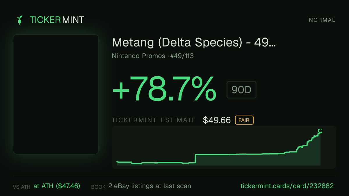This screenshot has height=196, width=349.
Task: Click the 2 eBay listings at last scan text
Action: 149,186
